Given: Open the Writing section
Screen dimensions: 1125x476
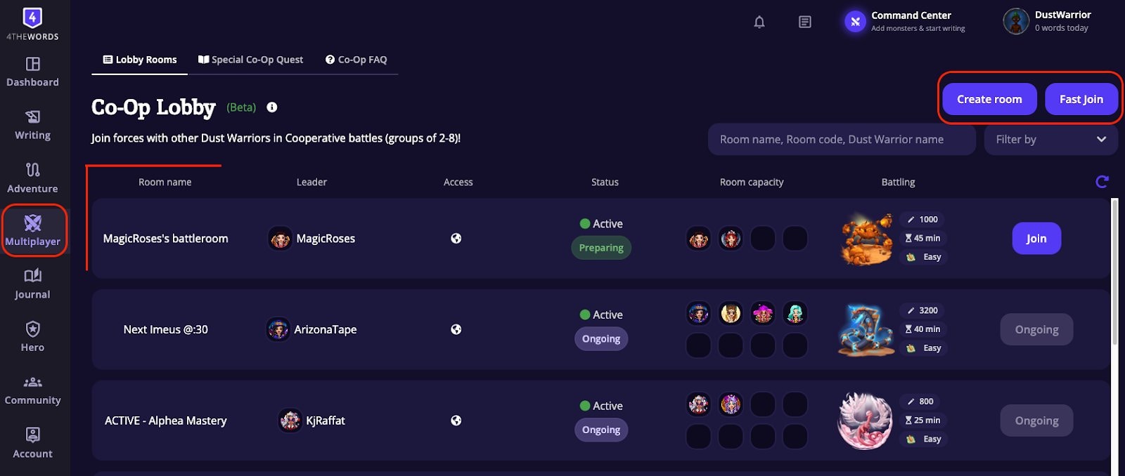Looking at the screenshot, I should click(x=32, y=125).
